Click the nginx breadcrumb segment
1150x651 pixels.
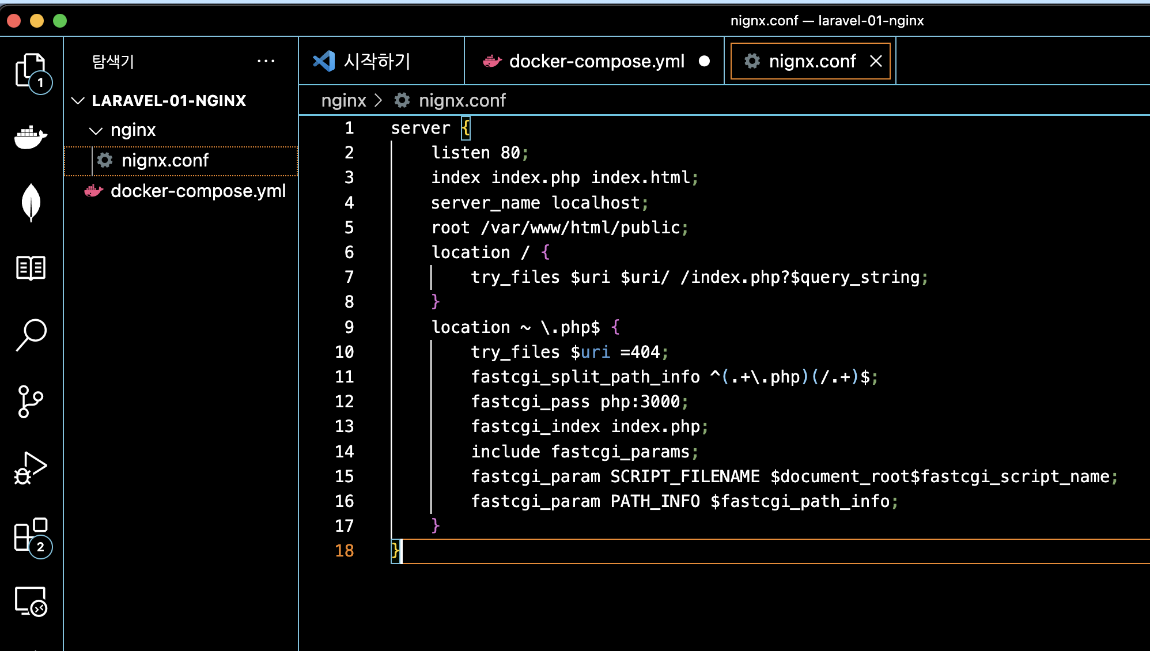coord(343,100)
